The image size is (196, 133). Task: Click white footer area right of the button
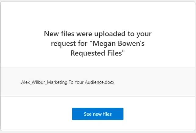[x=159, y=114]
